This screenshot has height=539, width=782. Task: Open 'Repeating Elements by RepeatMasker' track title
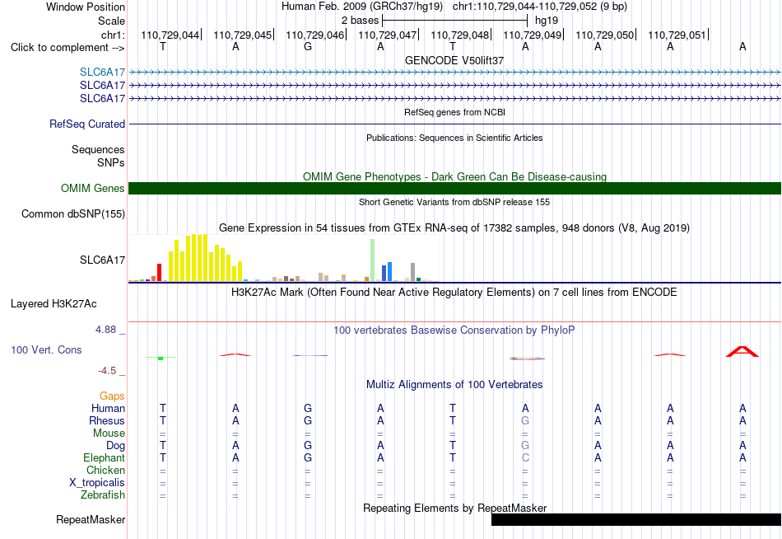[x=454, y=508]
